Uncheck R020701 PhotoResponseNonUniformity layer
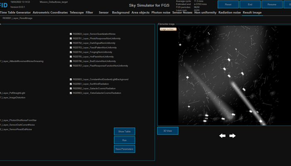This screenshot has height=166, width=291. click(x=71, y=38)
